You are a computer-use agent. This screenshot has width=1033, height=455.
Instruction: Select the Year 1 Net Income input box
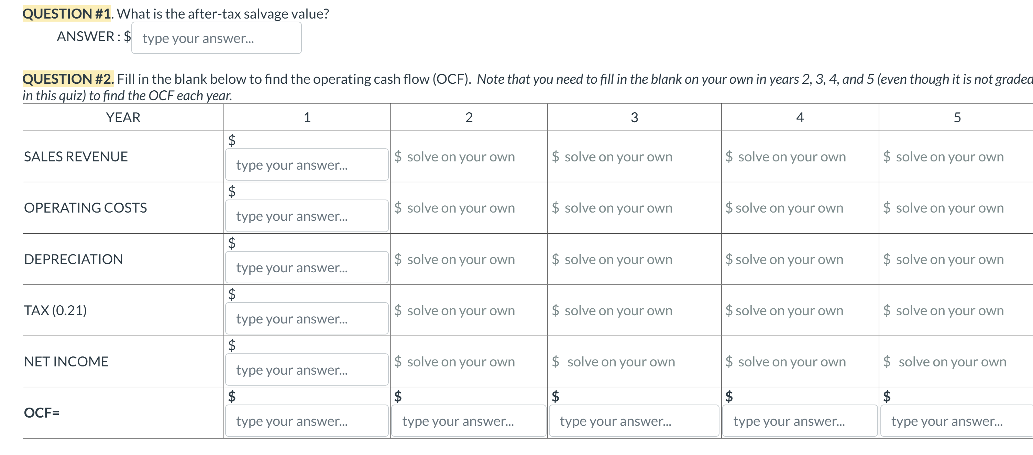click(306, 369)
